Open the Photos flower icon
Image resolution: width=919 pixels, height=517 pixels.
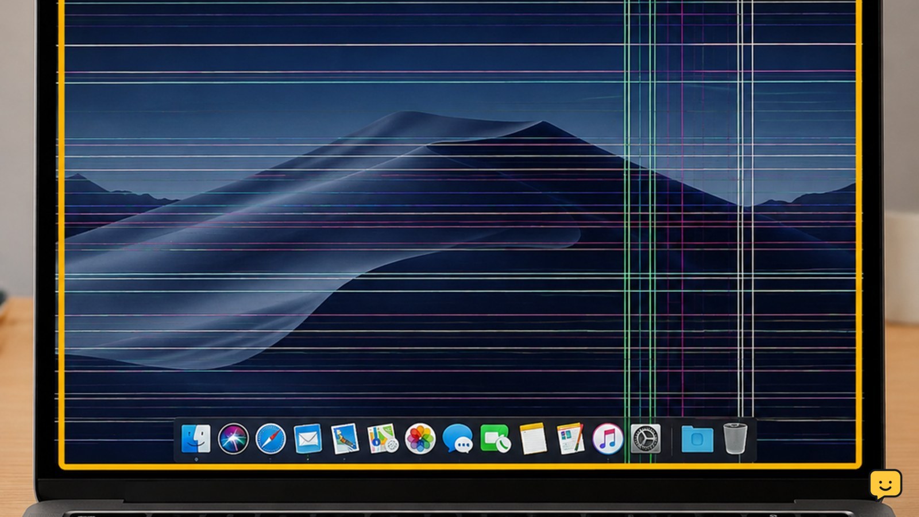click(x=420, y=439)
